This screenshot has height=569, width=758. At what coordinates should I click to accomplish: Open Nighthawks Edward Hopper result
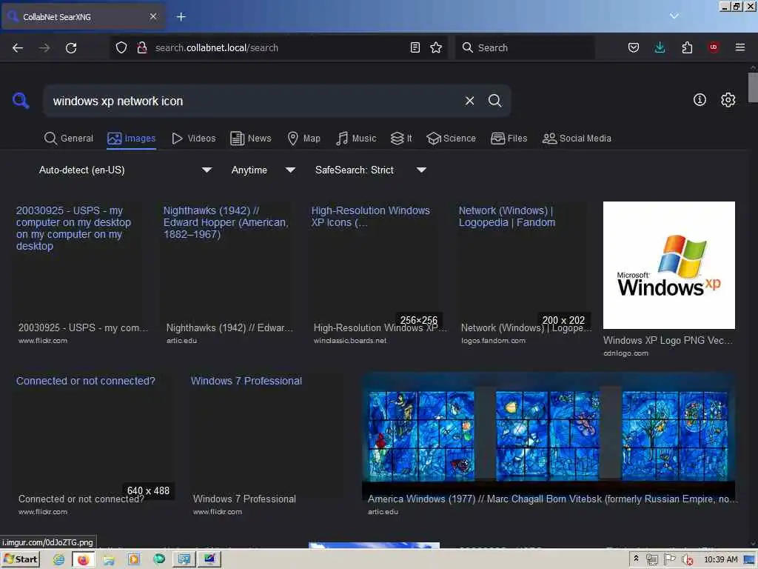[227, 273]
